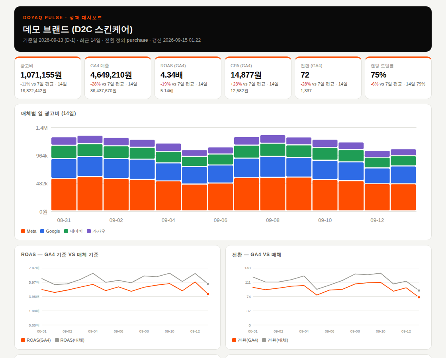
Task: Toggle the 전환(GA4) legend swatch
Action: tap(234, 340)
